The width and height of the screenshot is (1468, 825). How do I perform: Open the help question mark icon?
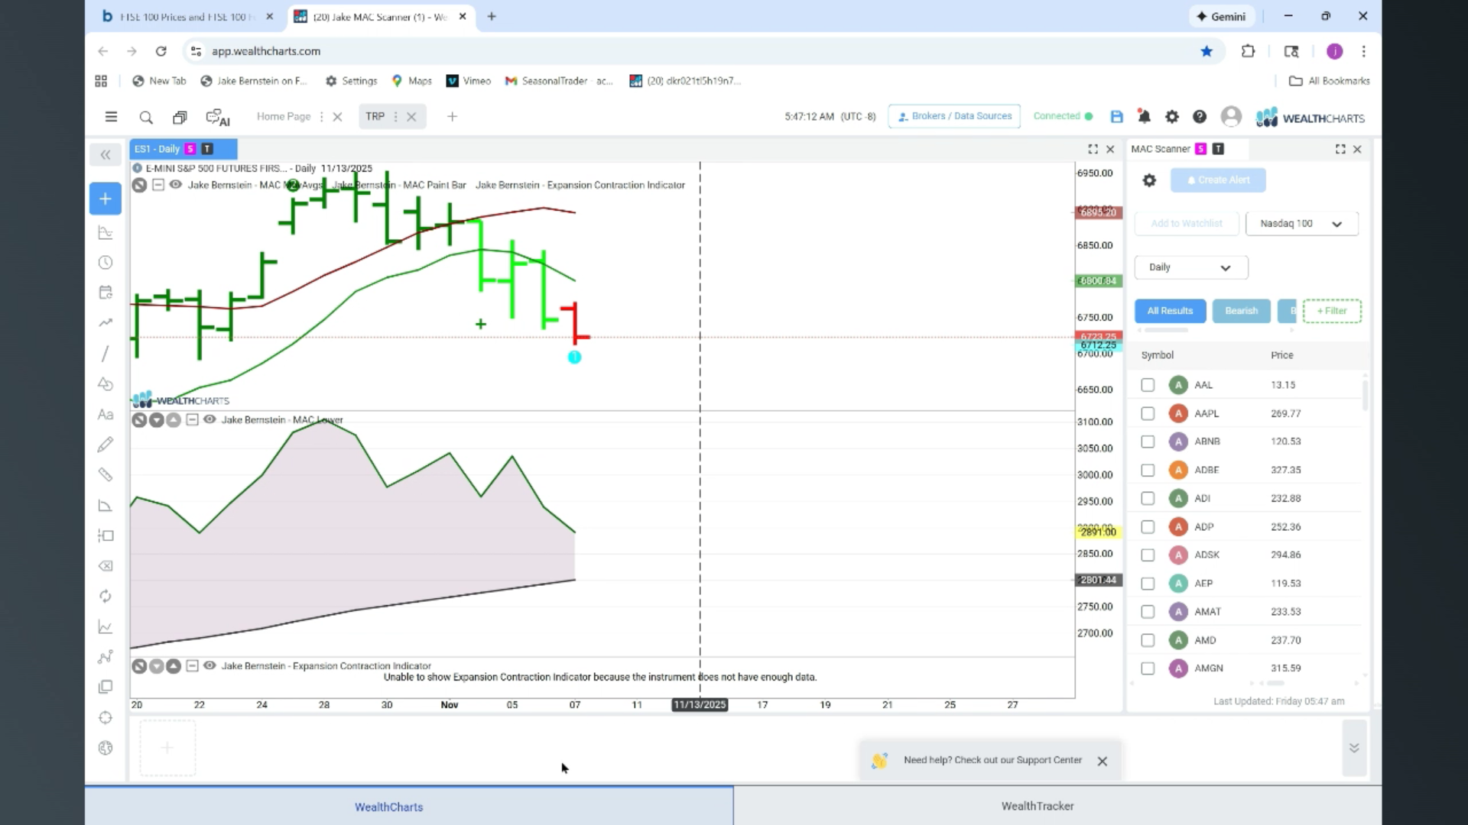click(1200, 117)
